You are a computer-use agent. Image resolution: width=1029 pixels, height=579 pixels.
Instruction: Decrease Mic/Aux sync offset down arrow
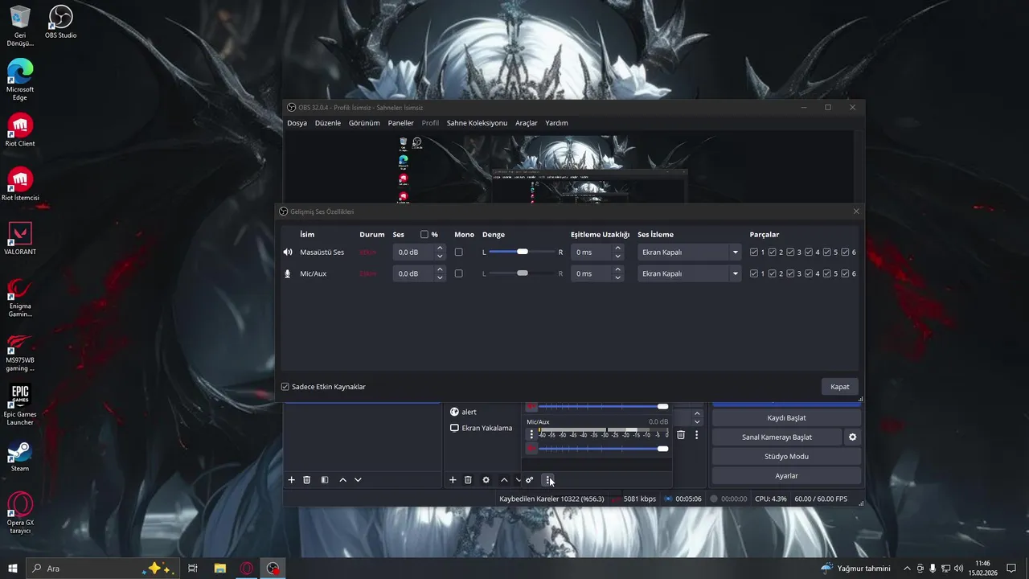617,277
